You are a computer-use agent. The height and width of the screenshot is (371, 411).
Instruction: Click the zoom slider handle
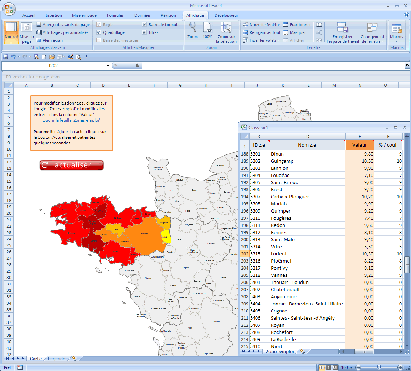(x=379, y=367)
